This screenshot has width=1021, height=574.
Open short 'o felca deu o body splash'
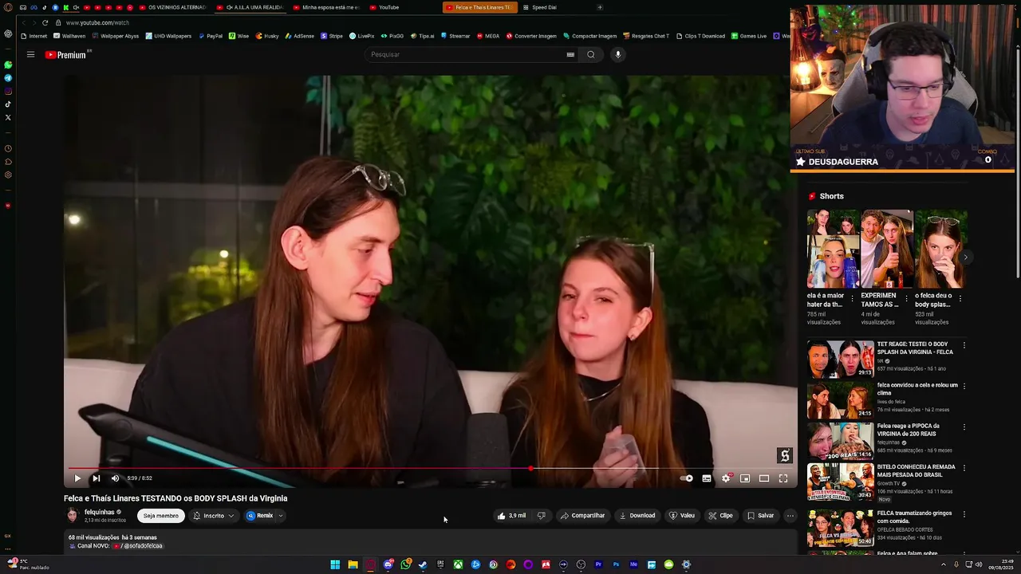pyautogui.click(x=941, y=249)
